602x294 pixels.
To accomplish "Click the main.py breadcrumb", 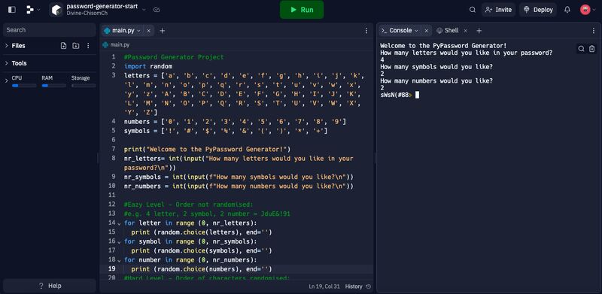I will pos(117,44).
